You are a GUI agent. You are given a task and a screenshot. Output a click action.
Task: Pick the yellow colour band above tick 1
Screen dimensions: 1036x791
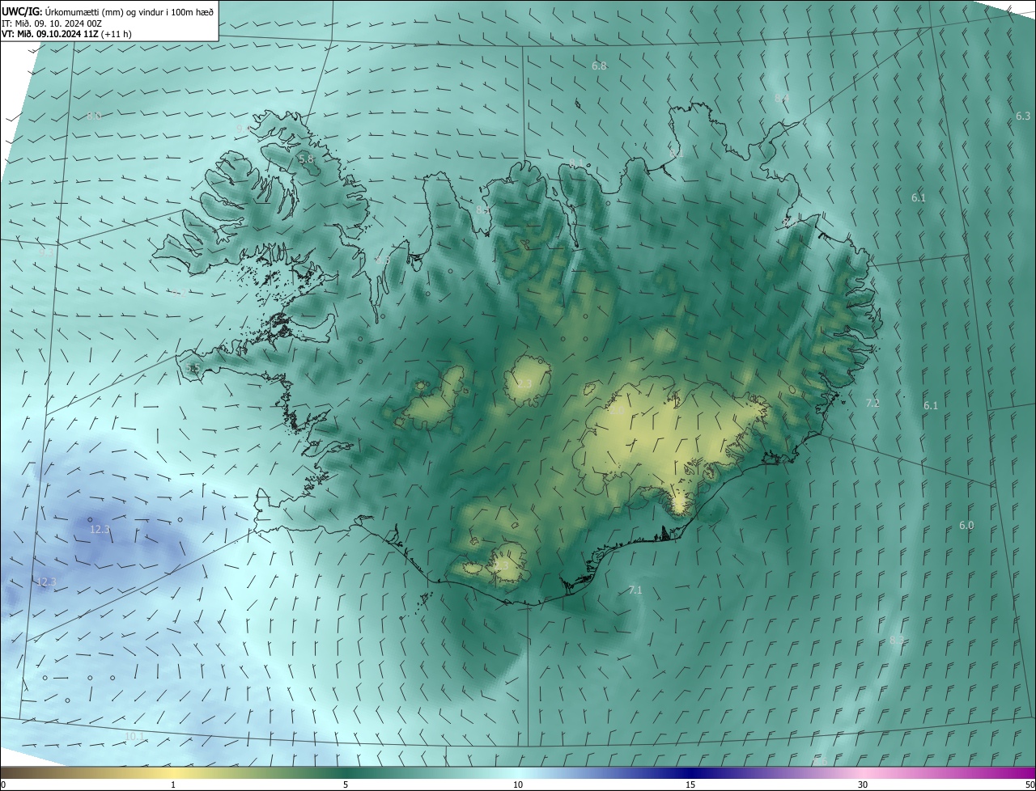tap(173, 772)
